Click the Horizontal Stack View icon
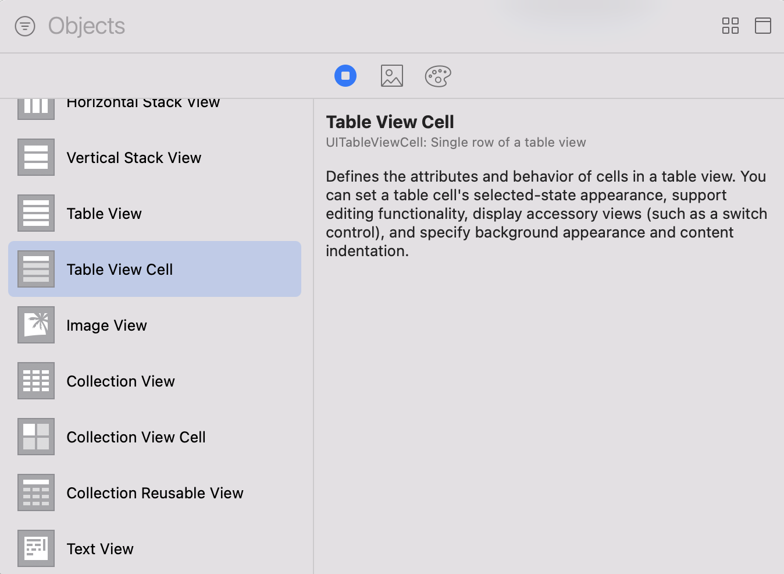The image size is (784, 574). [36, 109]
